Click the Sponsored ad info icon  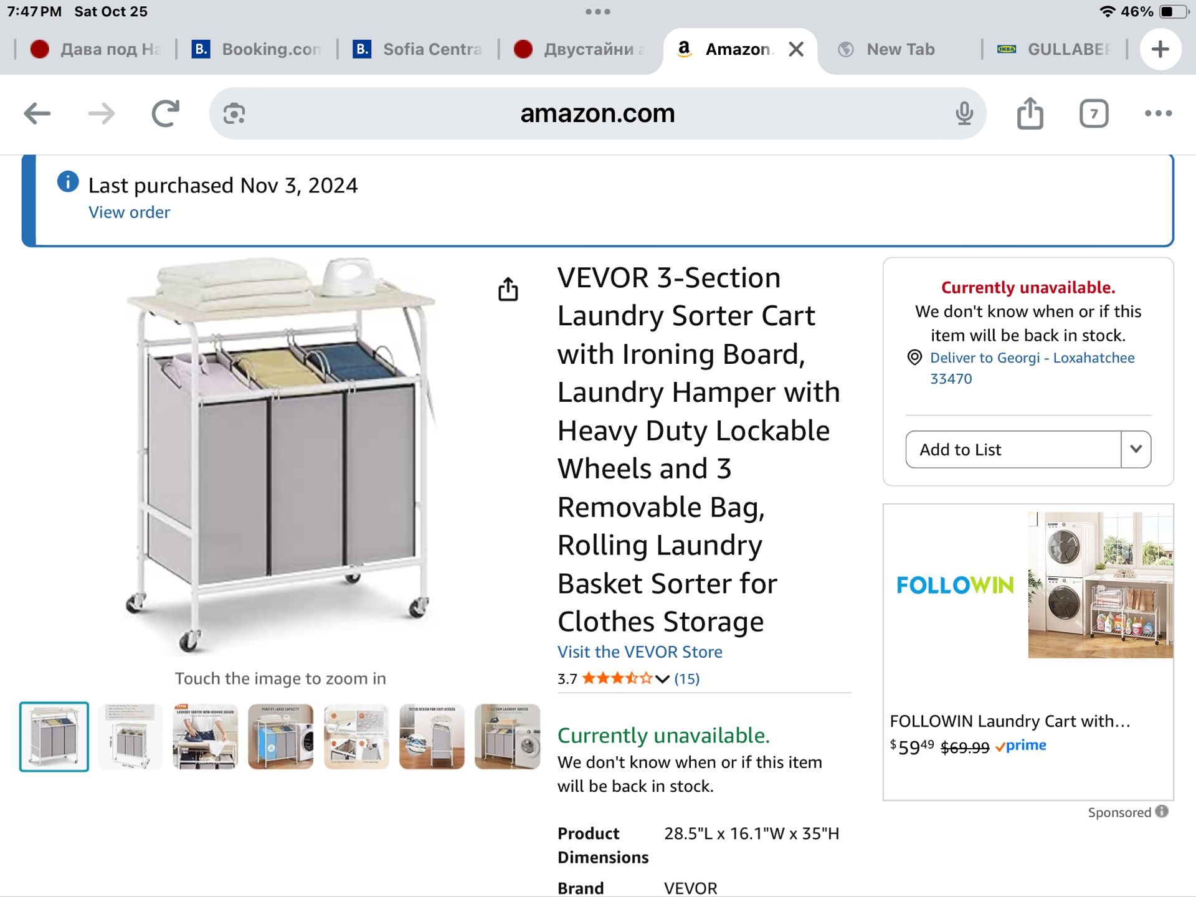[1163, 812]
